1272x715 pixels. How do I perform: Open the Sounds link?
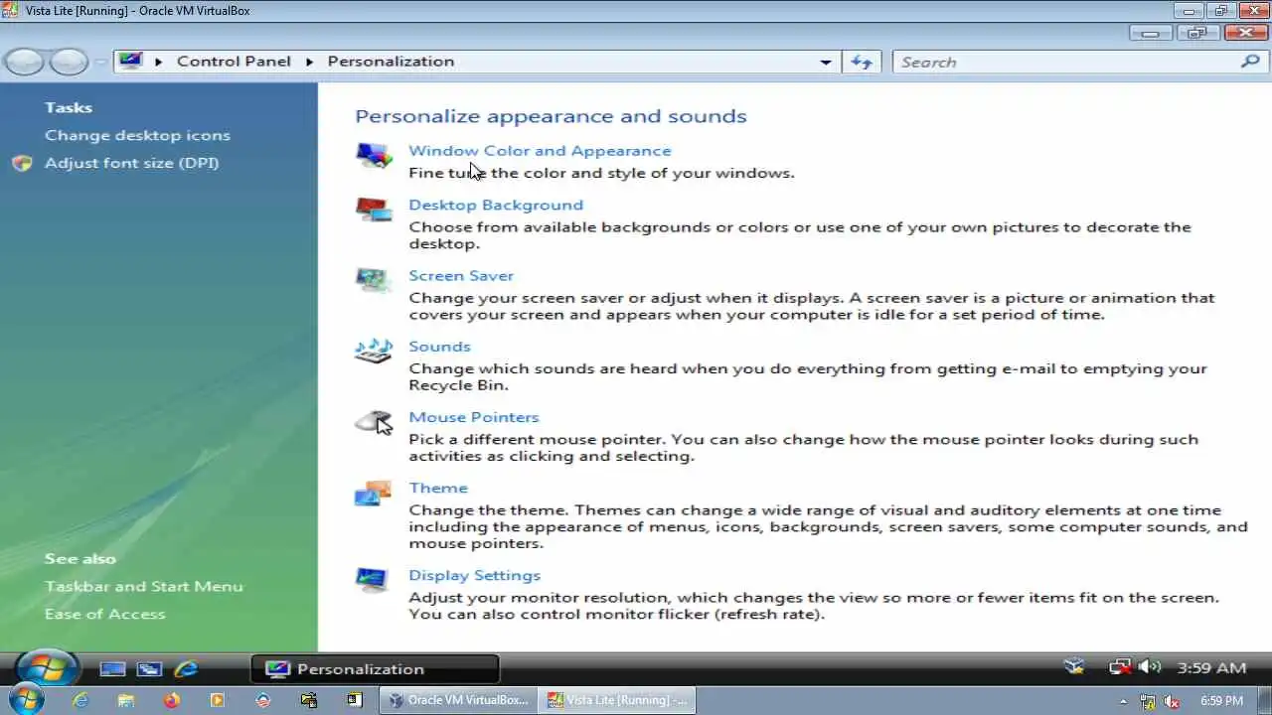pyautogui.click(x=439, y=347)
